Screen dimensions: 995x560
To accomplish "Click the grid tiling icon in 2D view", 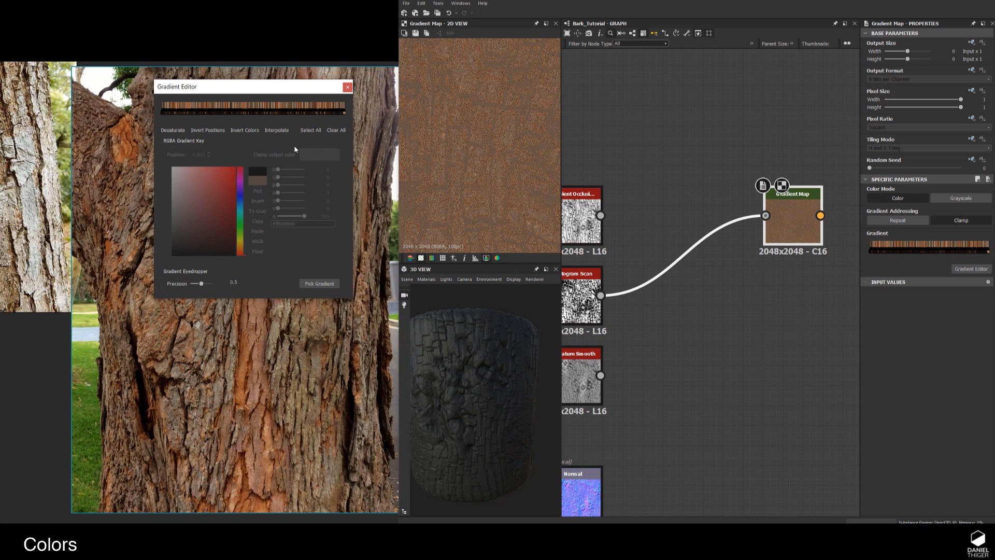I will coord(443,258).
